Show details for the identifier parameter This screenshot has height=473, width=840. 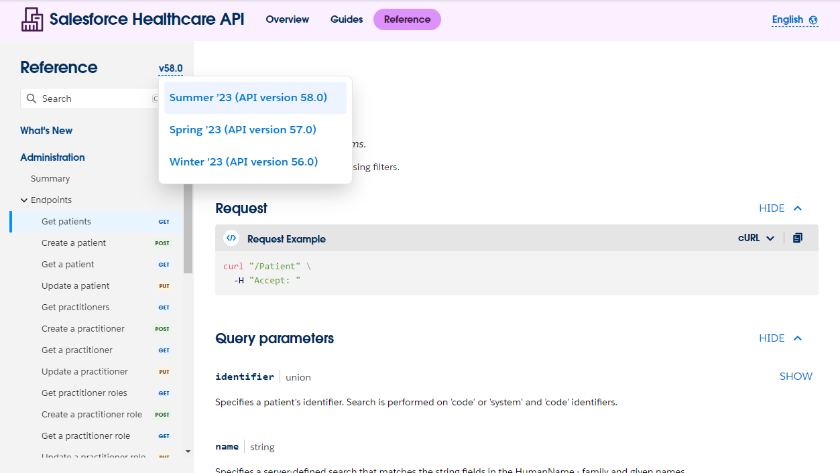tap(796, 377)
